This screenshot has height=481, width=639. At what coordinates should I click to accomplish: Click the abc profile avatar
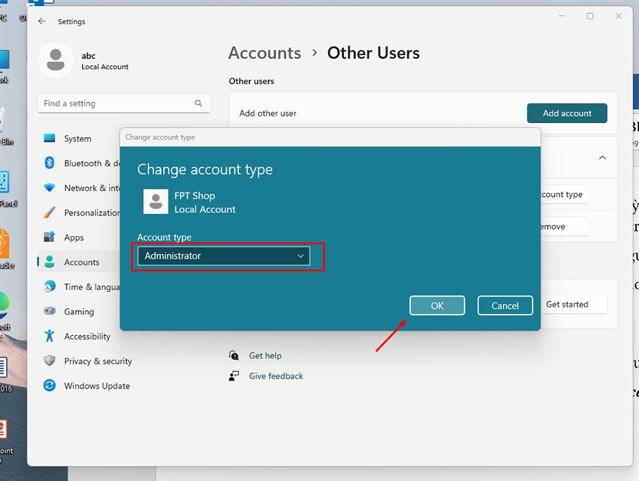56,60
